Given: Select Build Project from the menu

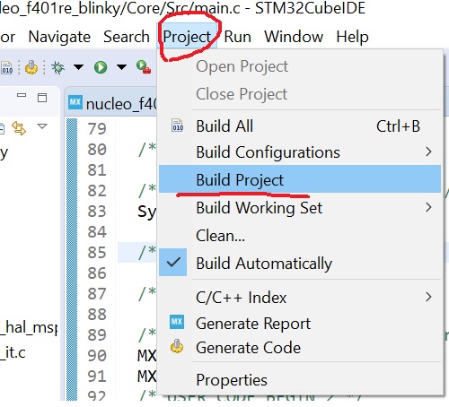Looking at the screenshot, I should [x=300, y=179].
